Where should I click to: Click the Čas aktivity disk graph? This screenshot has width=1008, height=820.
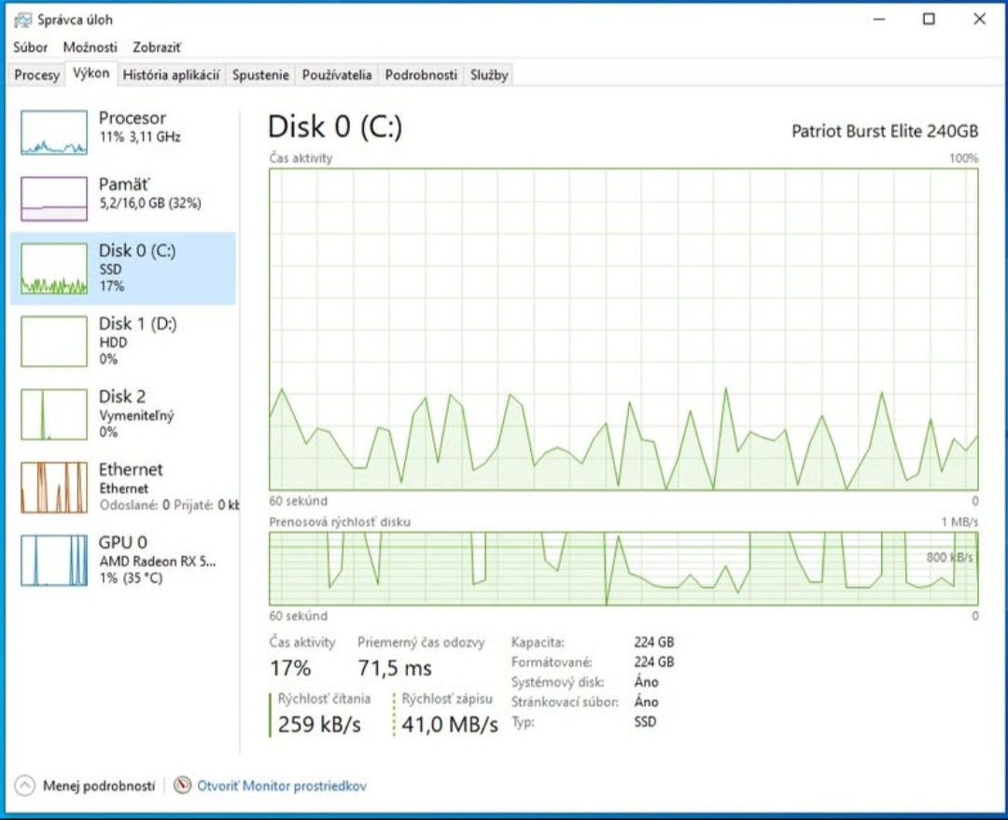coord(623,328)
